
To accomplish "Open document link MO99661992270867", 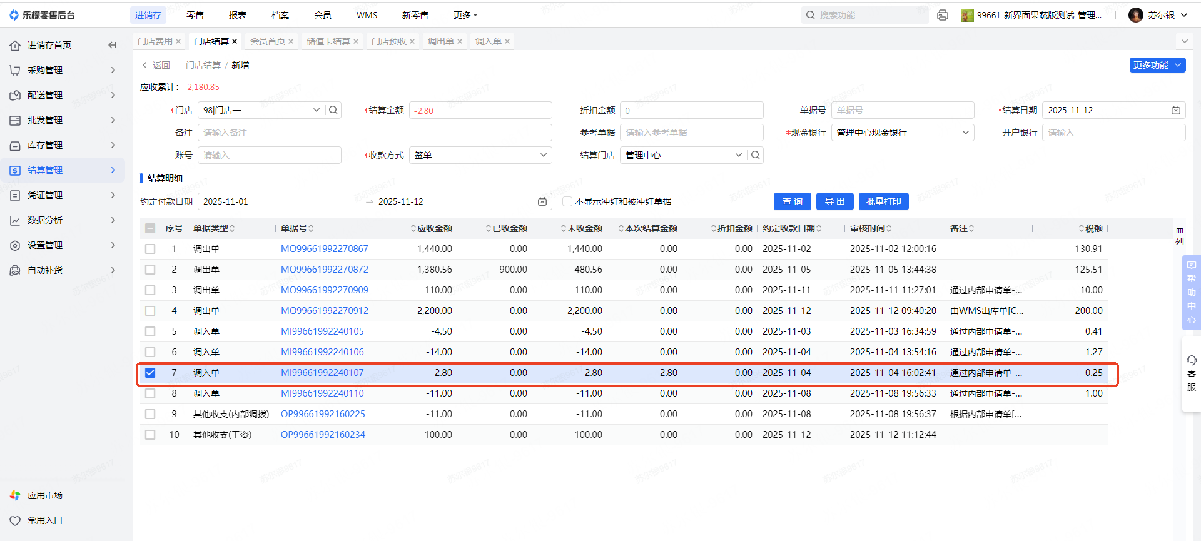I will coord(324,249).
